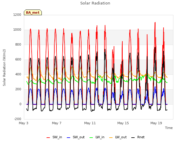Click the 200 y-axis tick label
This screenshot has width=191, height=143.
coord(18,89)
